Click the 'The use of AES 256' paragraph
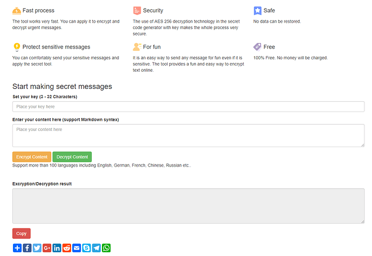 click(186, 27)
